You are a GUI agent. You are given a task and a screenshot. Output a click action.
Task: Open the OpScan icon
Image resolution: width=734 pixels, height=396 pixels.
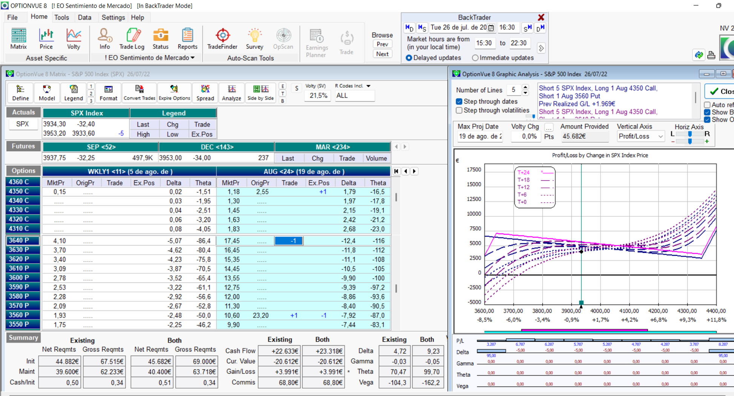(283, 39)
